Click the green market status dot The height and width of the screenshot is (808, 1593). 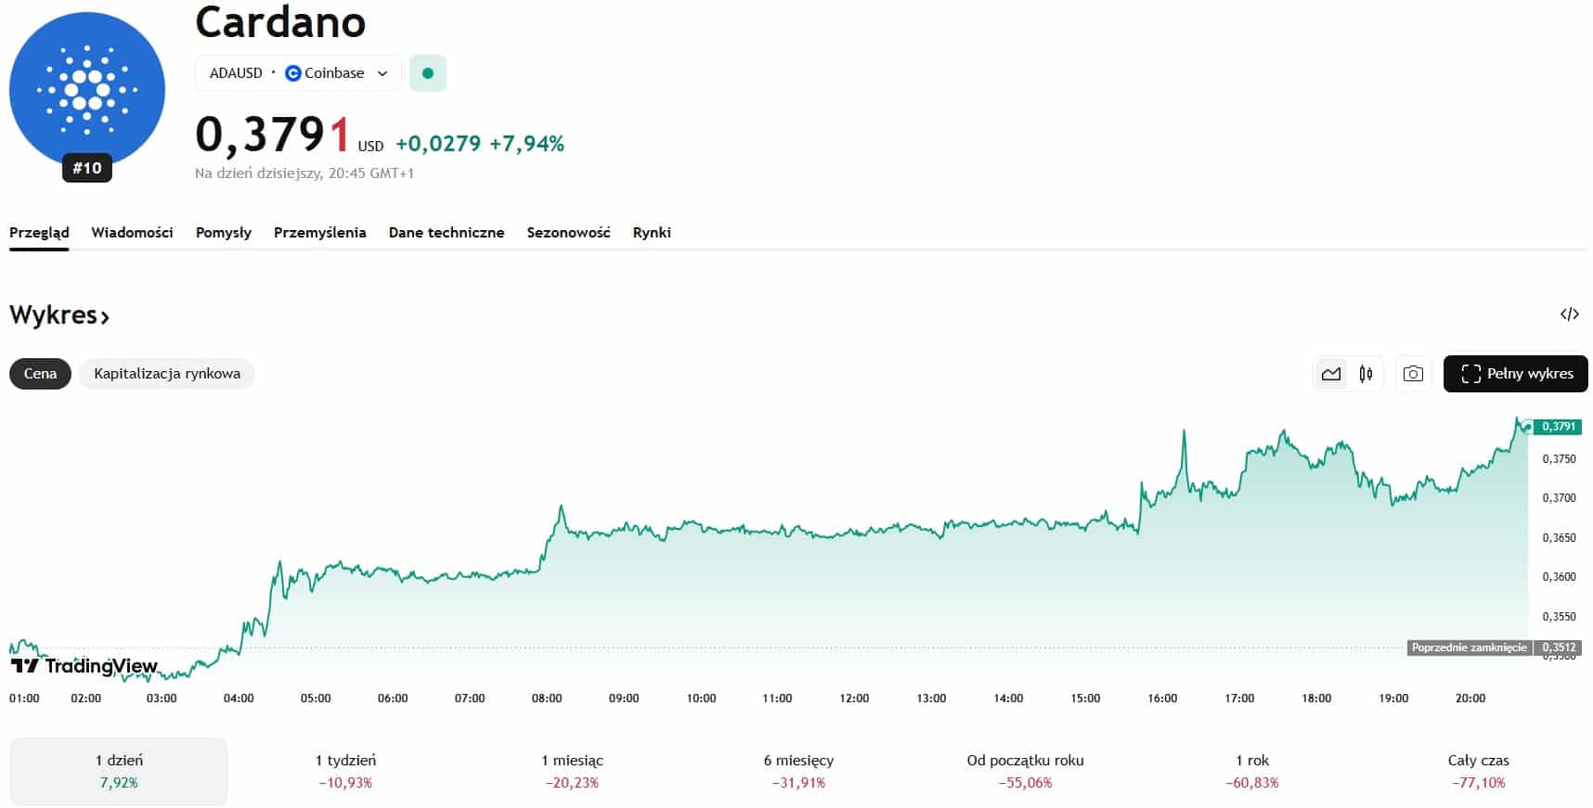click(x=427, y=73)
